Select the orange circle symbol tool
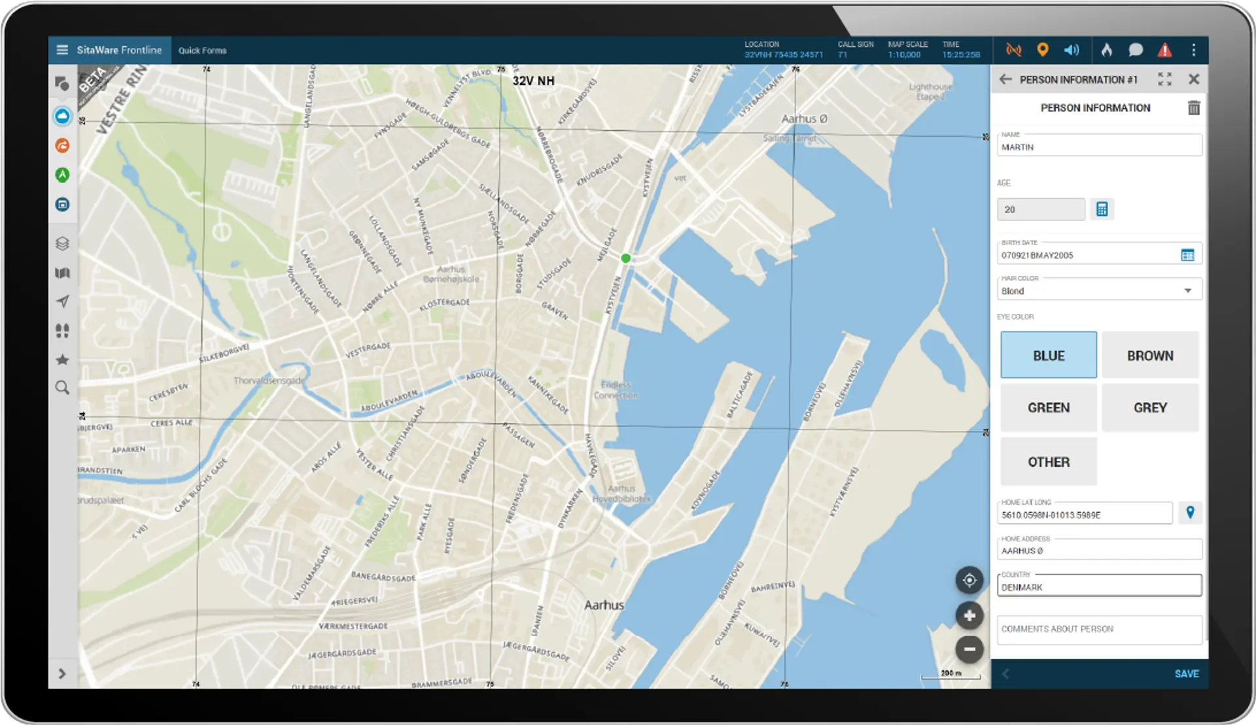 62,145
